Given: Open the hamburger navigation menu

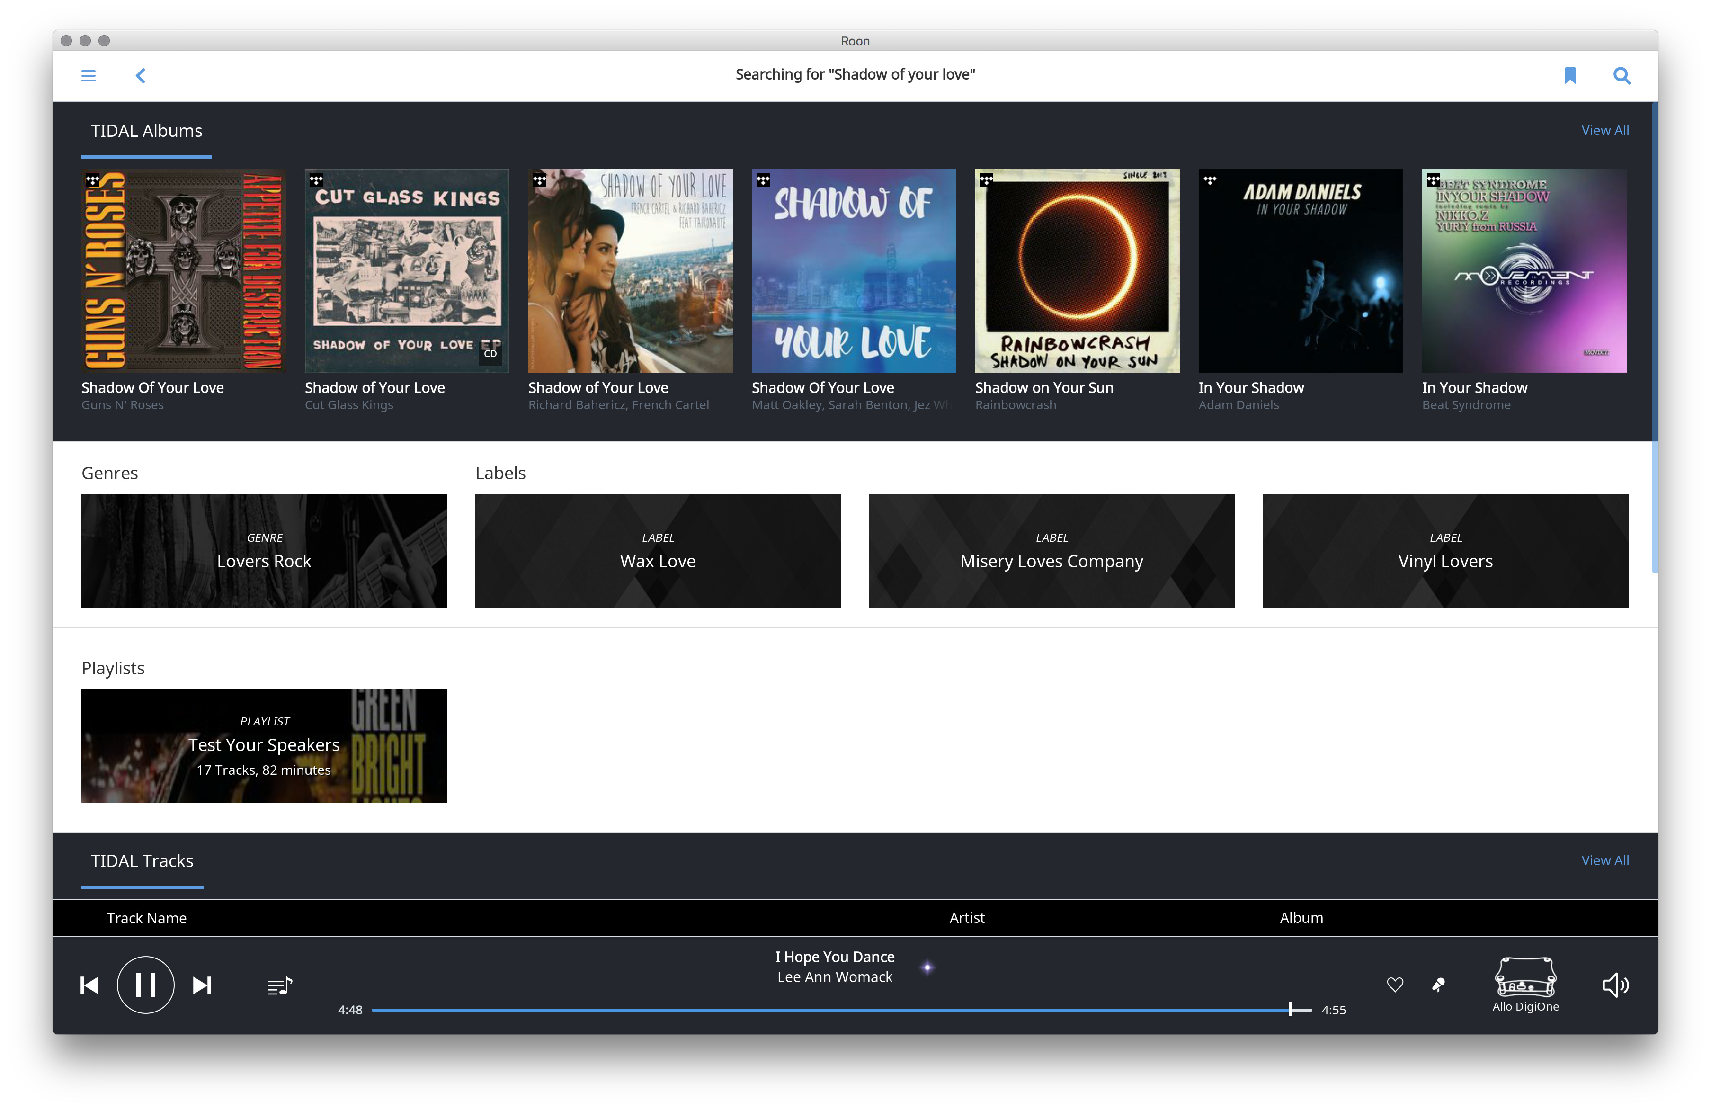Looking at the screenshot, I should tap(89, 75).
